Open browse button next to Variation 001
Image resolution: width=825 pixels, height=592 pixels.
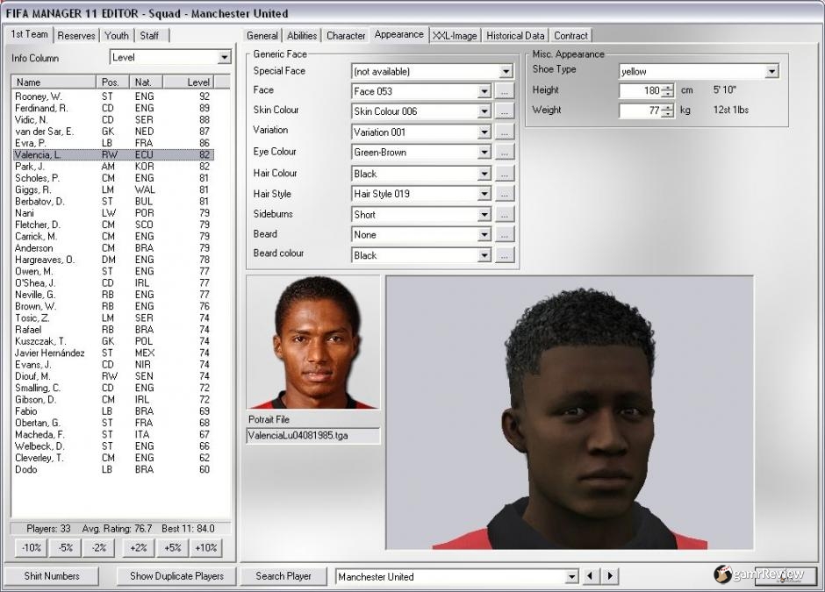coord(504,132)
